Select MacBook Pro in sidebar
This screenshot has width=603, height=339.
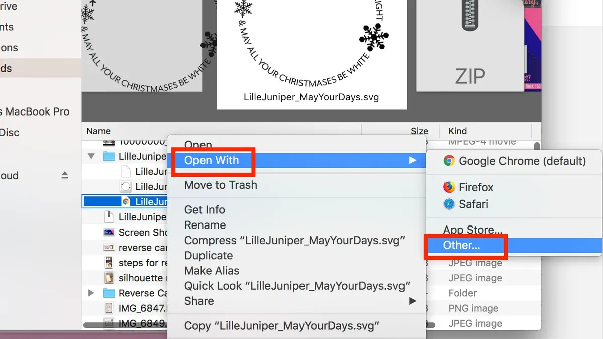click(x=35, y=112)
